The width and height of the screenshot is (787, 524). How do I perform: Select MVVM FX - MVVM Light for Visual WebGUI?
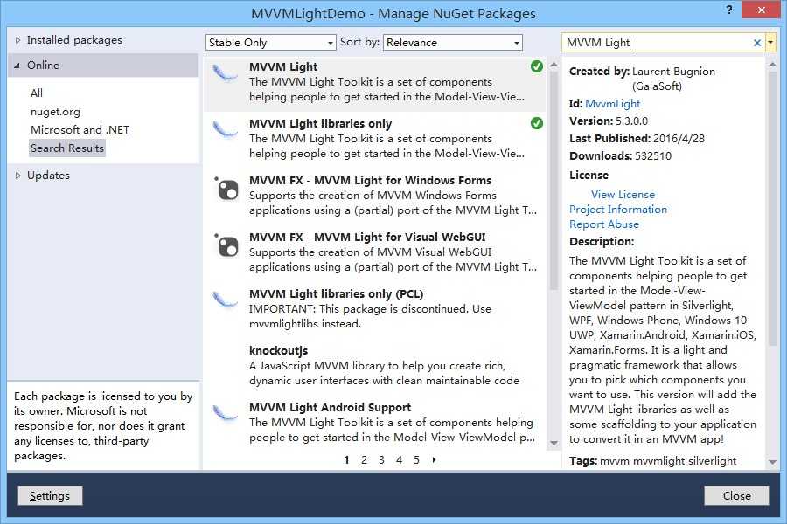coord(374,252)
